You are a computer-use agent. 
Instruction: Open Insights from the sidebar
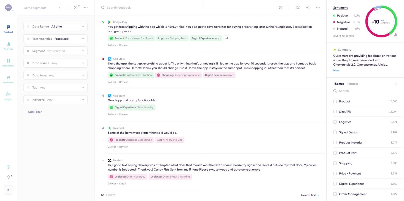(8, 96)
